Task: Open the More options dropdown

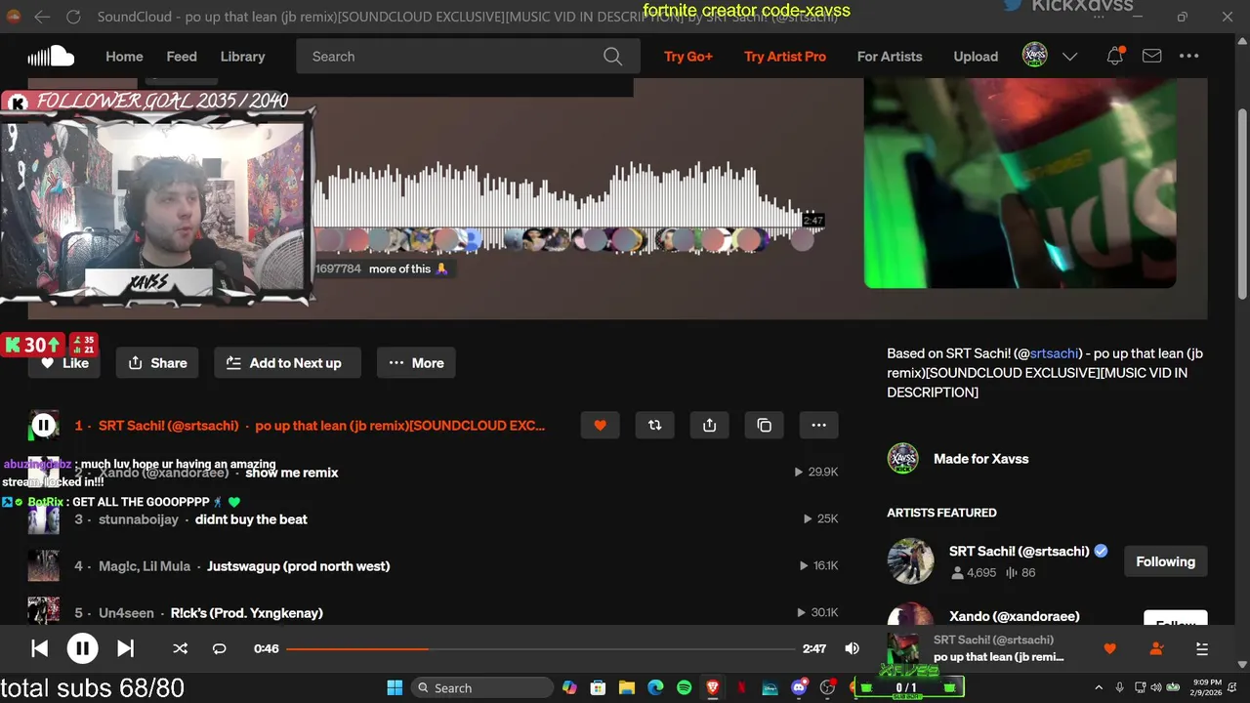Action: (417, 362)
